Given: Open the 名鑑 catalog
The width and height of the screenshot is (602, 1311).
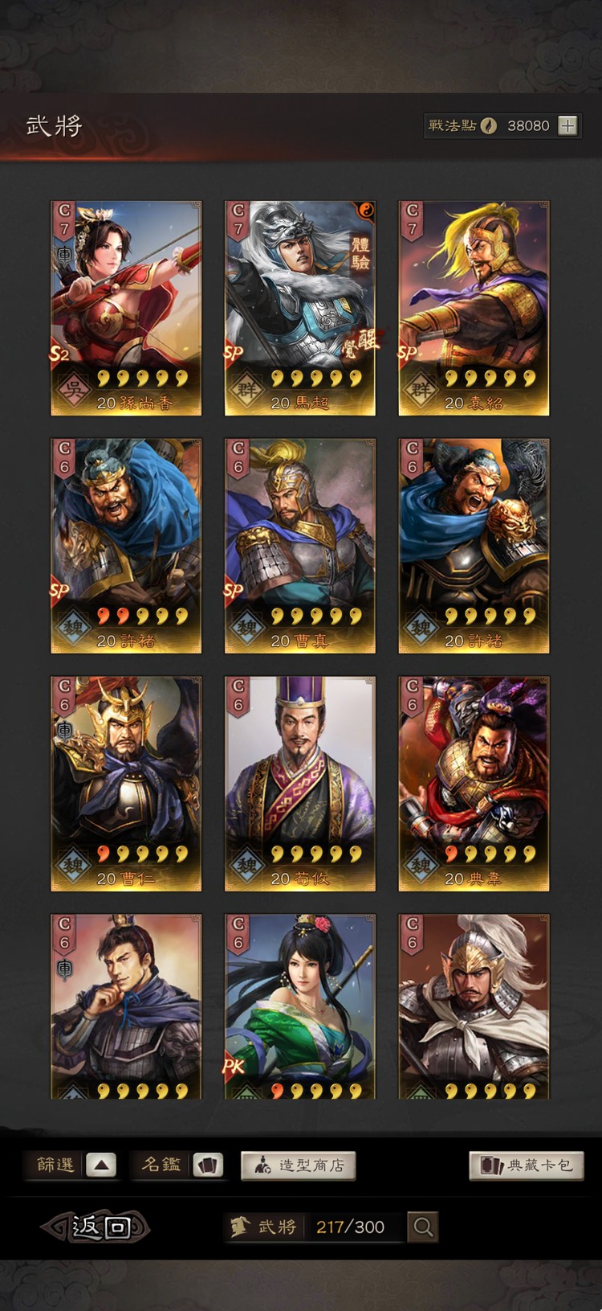Looking at the screenshot, I should coord(161,1165).
